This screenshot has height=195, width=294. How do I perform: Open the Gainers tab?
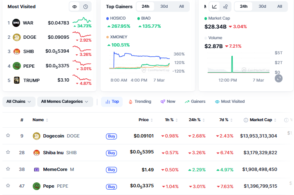pos(195,102)
